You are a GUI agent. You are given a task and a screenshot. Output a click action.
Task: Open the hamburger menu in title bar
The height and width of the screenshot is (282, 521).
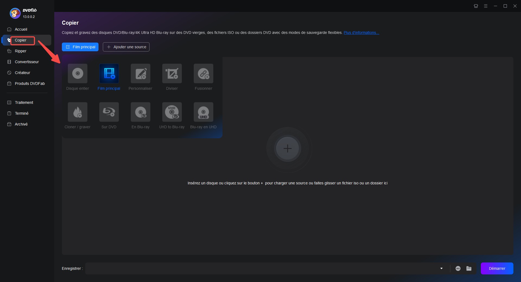tap(486, 6)
